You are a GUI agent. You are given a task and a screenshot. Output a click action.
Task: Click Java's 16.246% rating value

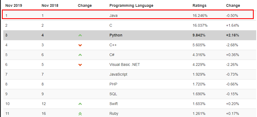click(200, 16)
